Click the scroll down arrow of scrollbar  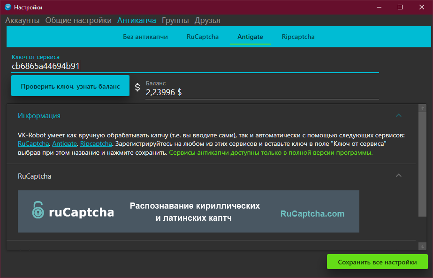423,246
